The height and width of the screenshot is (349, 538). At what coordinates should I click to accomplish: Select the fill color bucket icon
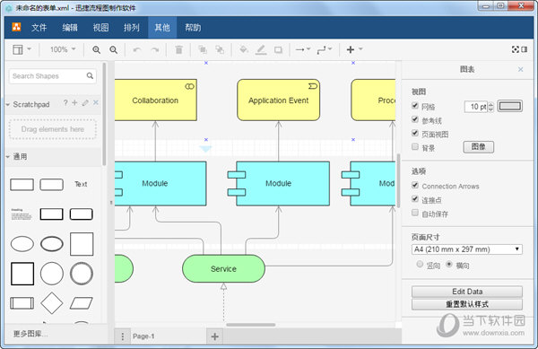coord(243,49)
